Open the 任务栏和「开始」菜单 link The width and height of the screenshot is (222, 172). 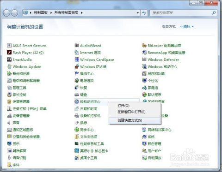30,109
